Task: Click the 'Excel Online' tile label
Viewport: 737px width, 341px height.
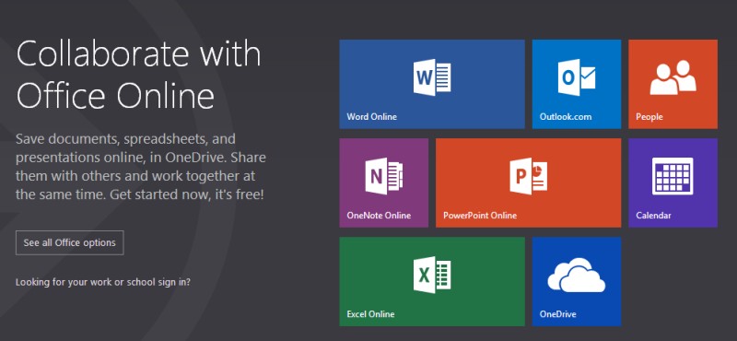Action: pyautogui.click(x=371, y=313)
